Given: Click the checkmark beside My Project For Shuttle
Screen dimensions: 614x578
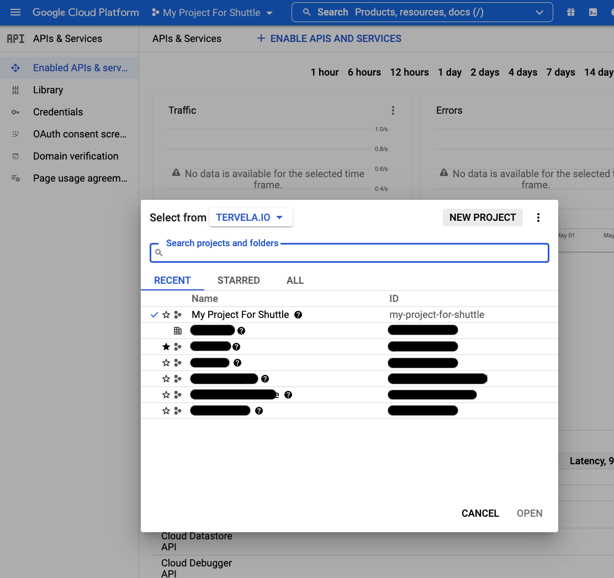Looking at the screenshot, I should click(x=154, y=315).
